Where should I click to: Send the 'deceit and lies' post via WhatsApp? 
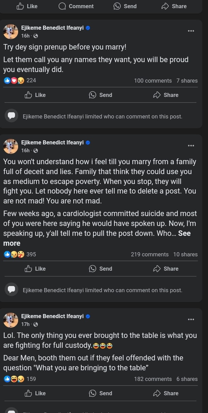(101, 269)
